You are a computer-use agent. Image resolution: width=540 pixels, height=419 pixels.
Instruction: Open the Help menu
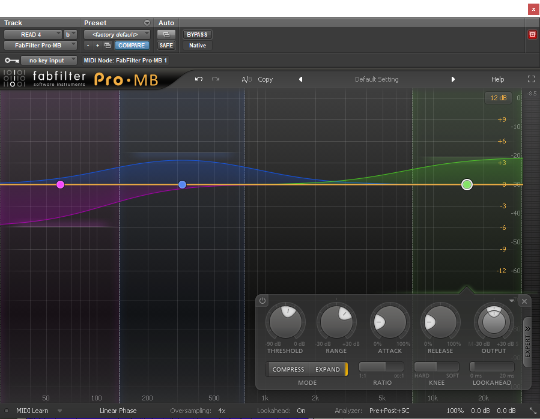[x=497, y=79]
